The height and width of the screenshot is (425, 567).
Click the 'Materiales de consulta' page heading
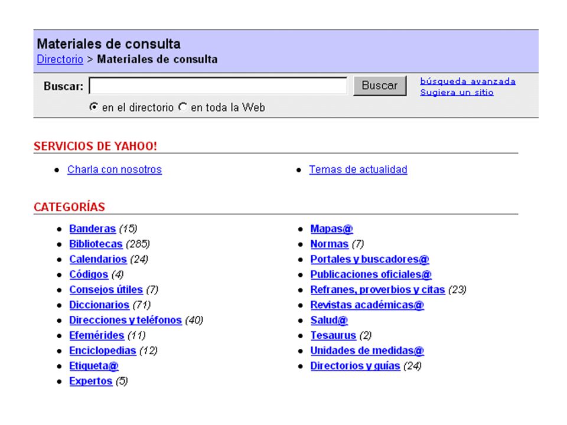coord(109,44)
